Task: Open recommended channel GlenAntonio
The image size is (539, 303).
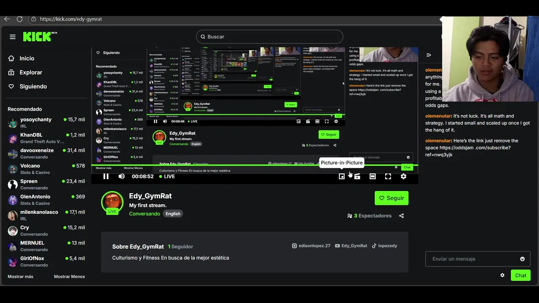Action: click(x=46, y=200)
